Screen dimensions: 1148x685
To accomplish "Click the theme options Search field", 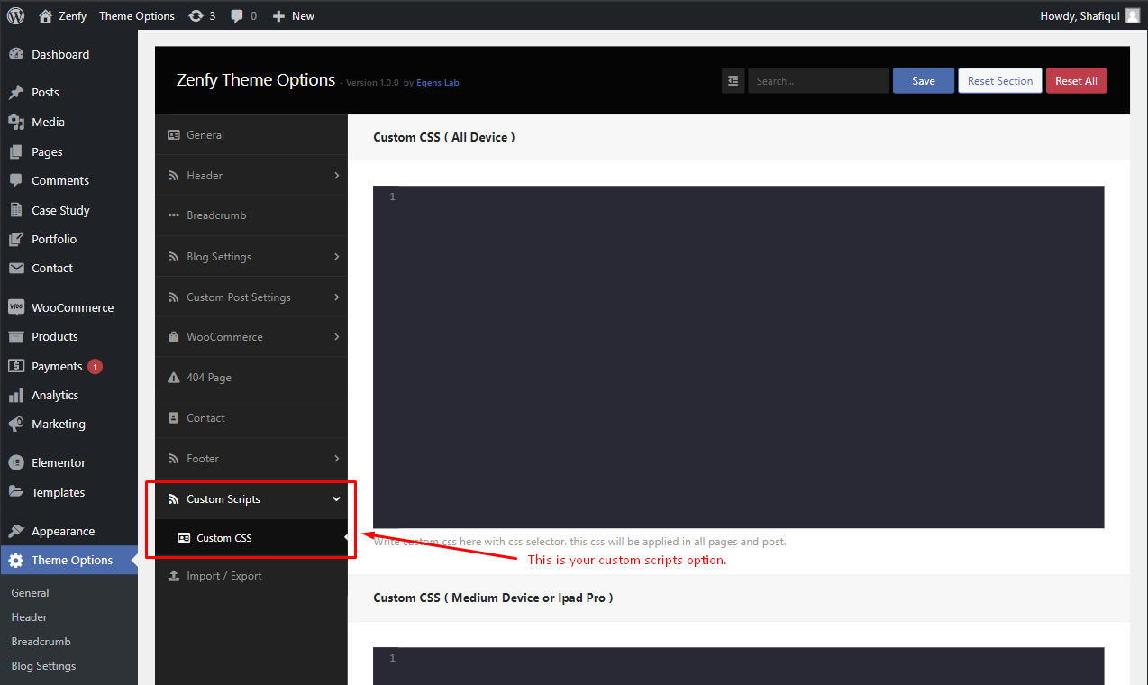I will (x=818, y=80).
